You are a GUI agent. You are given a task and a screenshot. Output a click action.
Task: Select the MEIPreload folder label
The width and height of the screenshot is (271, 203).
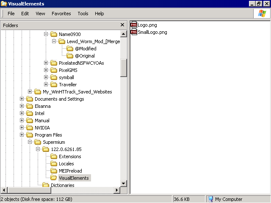point(70,171)
